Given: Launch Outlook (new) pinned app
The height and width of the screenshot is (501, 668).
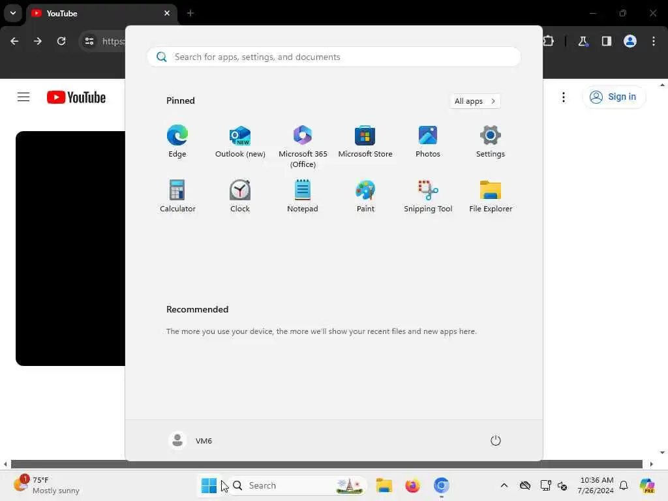Looking at the screenshot, I should click(x=240, y=142).
